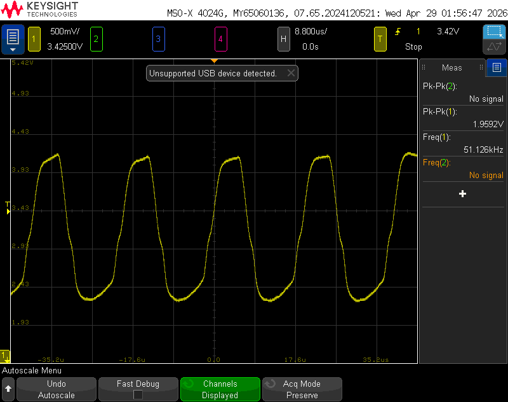Click the waveform draw tool icon
The width and height of the screenshot is (508, 402).
coord(495,46)
